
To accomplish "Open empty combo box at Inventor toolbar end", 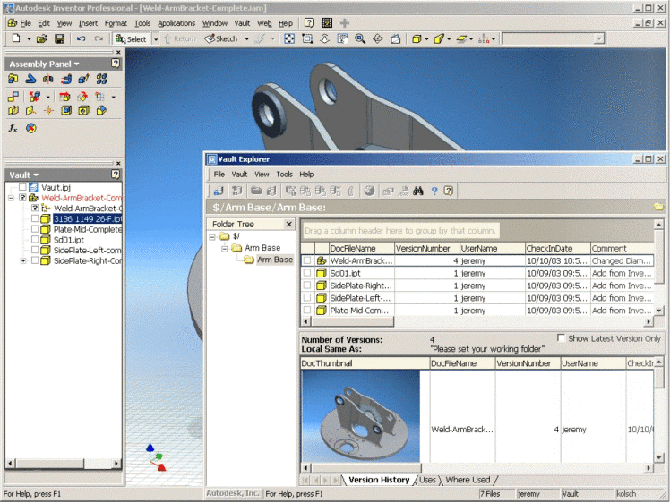I will pyautogui.click(x=599, y=38).
